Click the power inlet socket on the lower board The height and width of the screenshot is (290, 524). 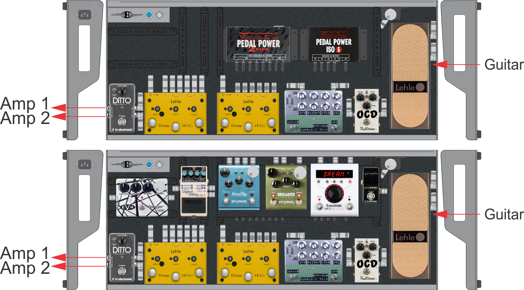click(85, 164)
